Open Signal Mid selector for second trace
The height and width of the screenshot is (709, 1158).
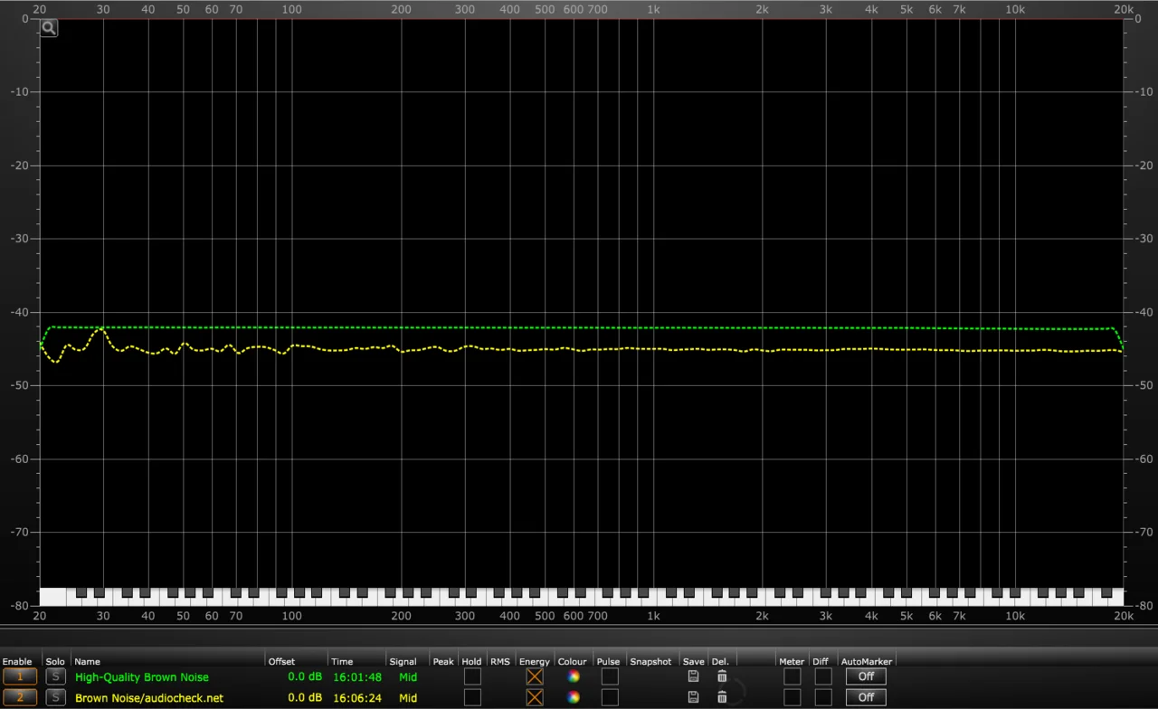pyautogui.click(x=408, y=697)
